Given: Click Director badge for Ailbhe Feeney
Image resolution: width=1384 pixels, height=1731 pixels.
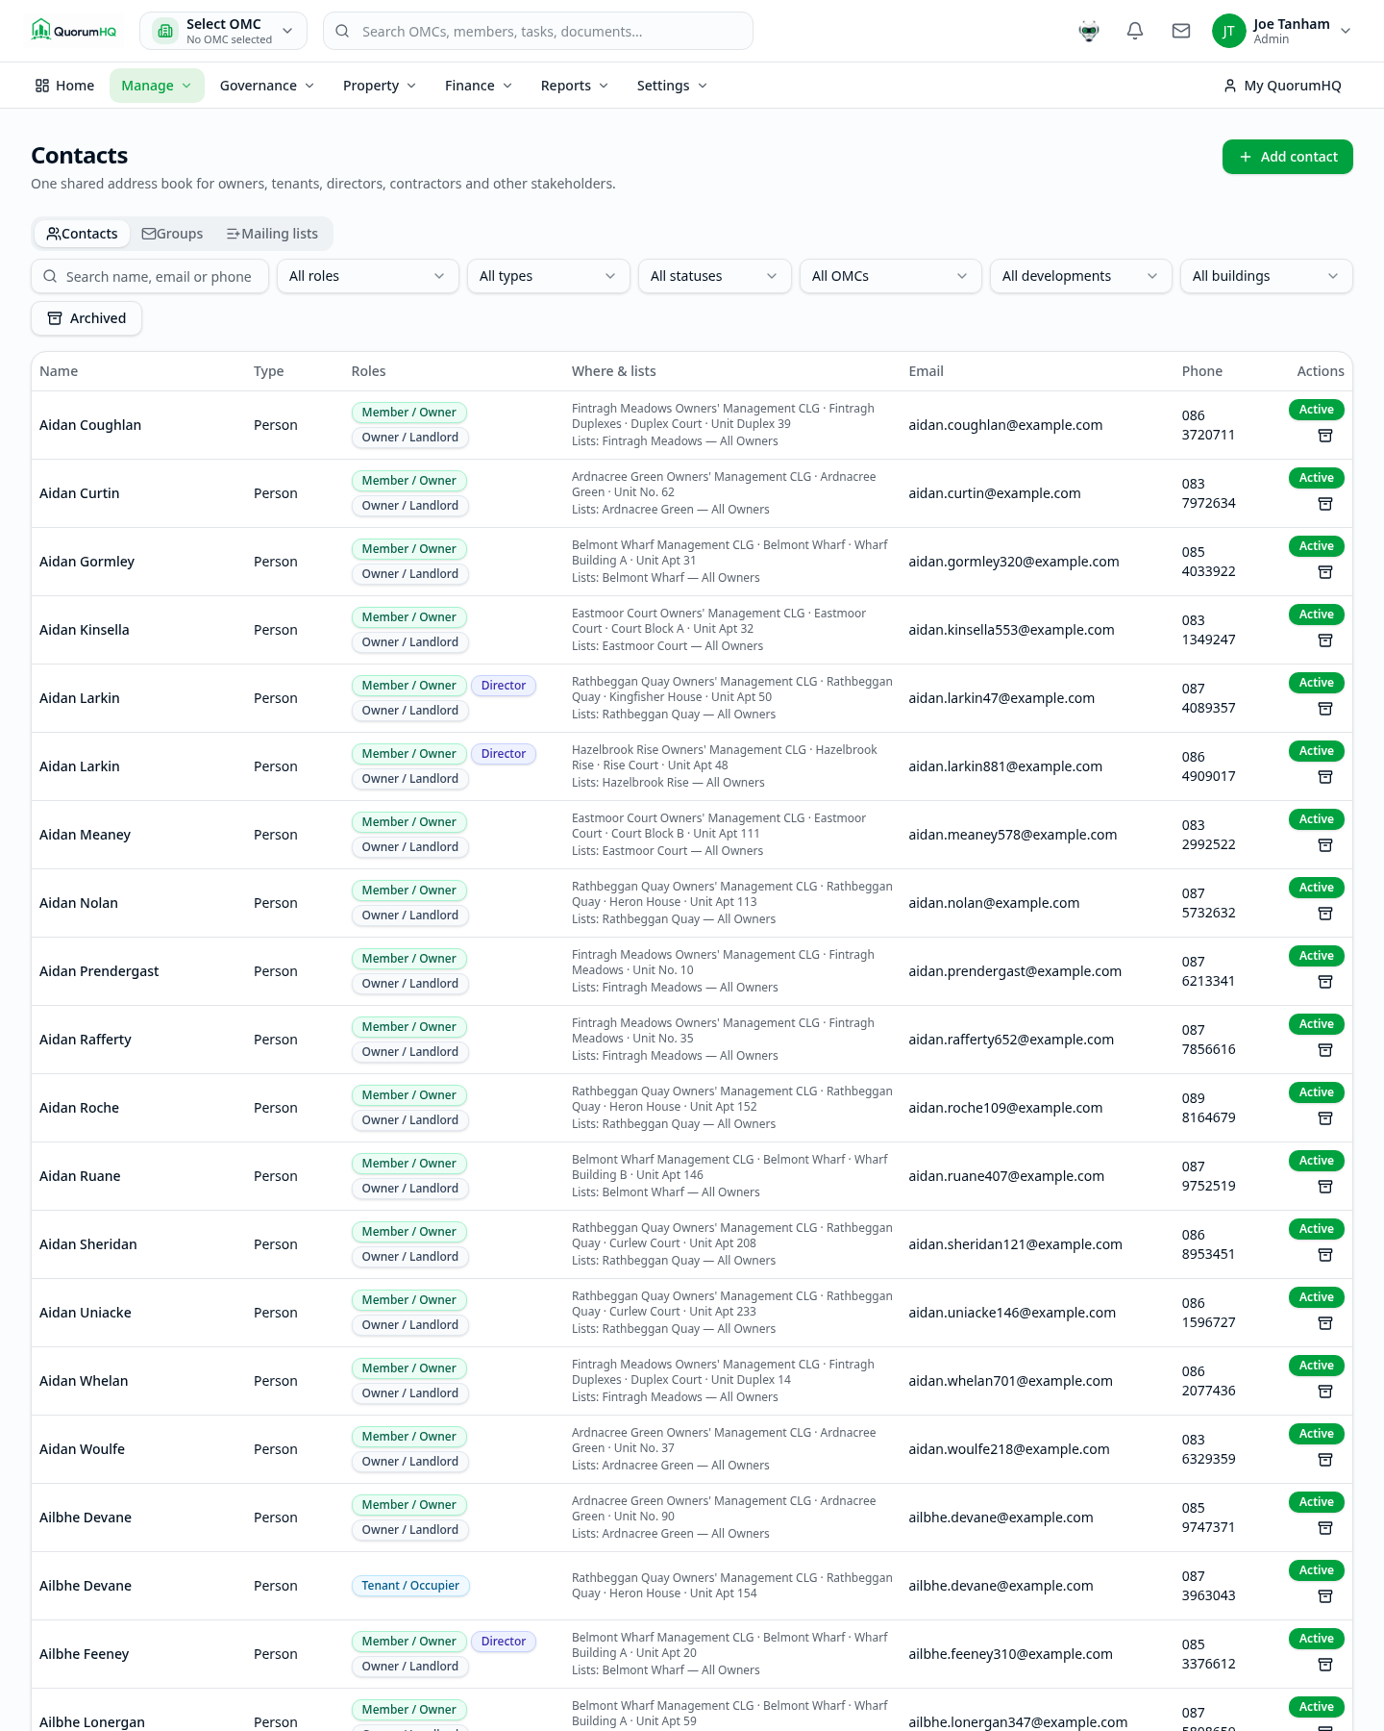Looking at the screenshot, I should coord(503,1642).
